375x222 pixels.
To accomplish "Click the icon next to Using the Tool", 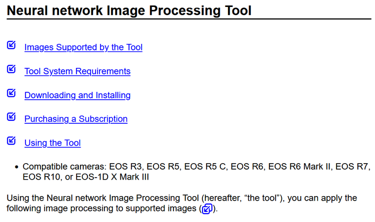I will [x=11, y=141].
